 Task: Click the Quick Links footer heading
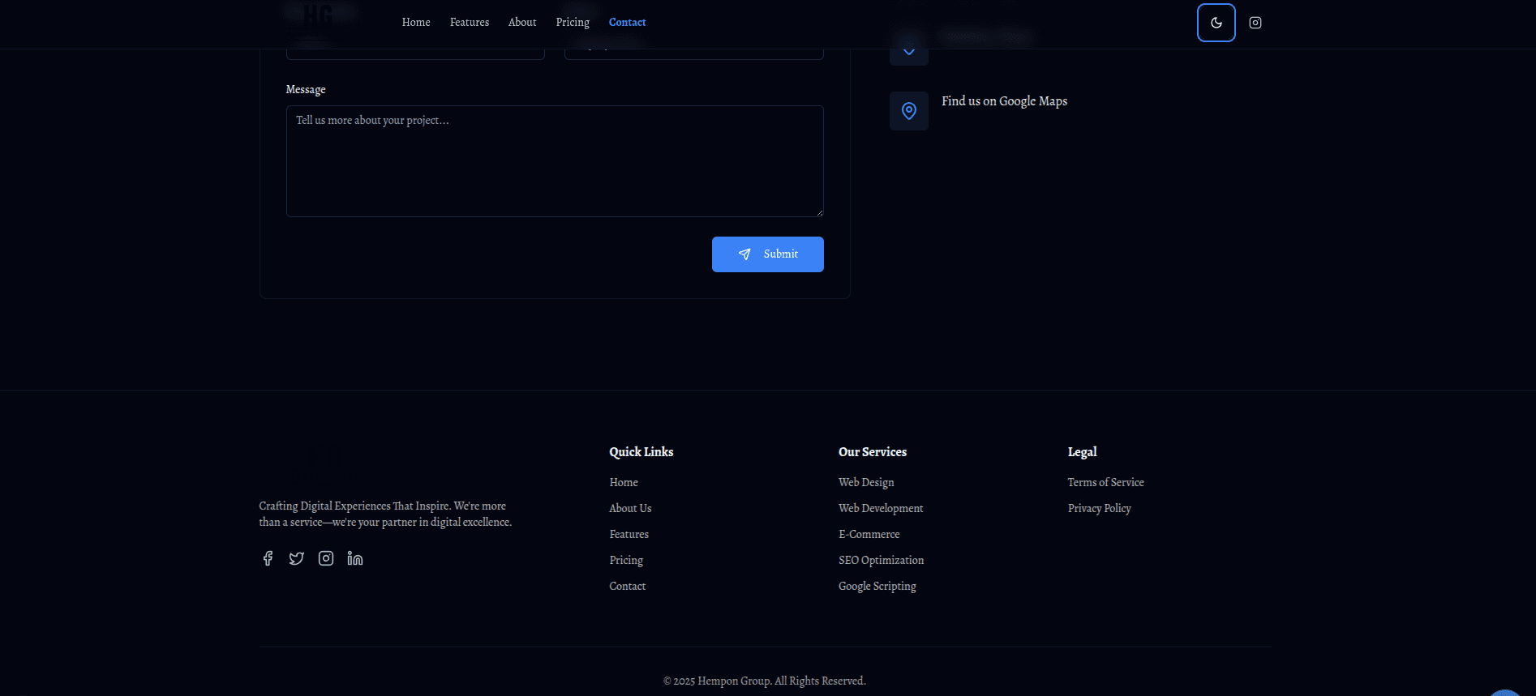click(x=641, y=452)
